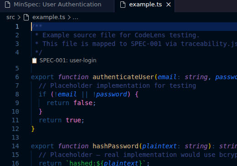
Task: Click the 'if' keyword on line 8
Action: coord(42,94)
